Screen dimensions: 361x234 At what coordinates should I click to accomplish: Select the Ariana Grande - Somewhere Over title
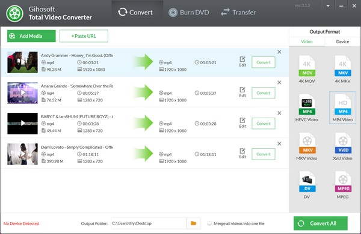click(77, 86)
